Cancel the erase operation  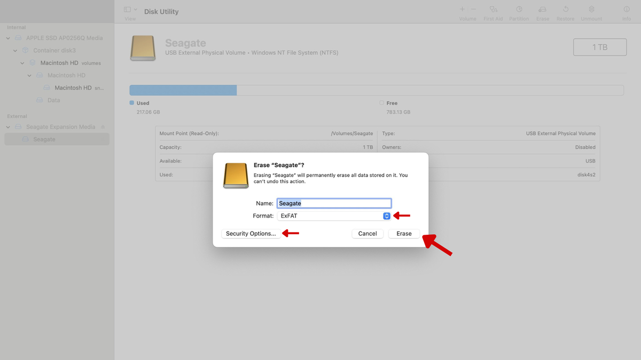tap(368, 233)
